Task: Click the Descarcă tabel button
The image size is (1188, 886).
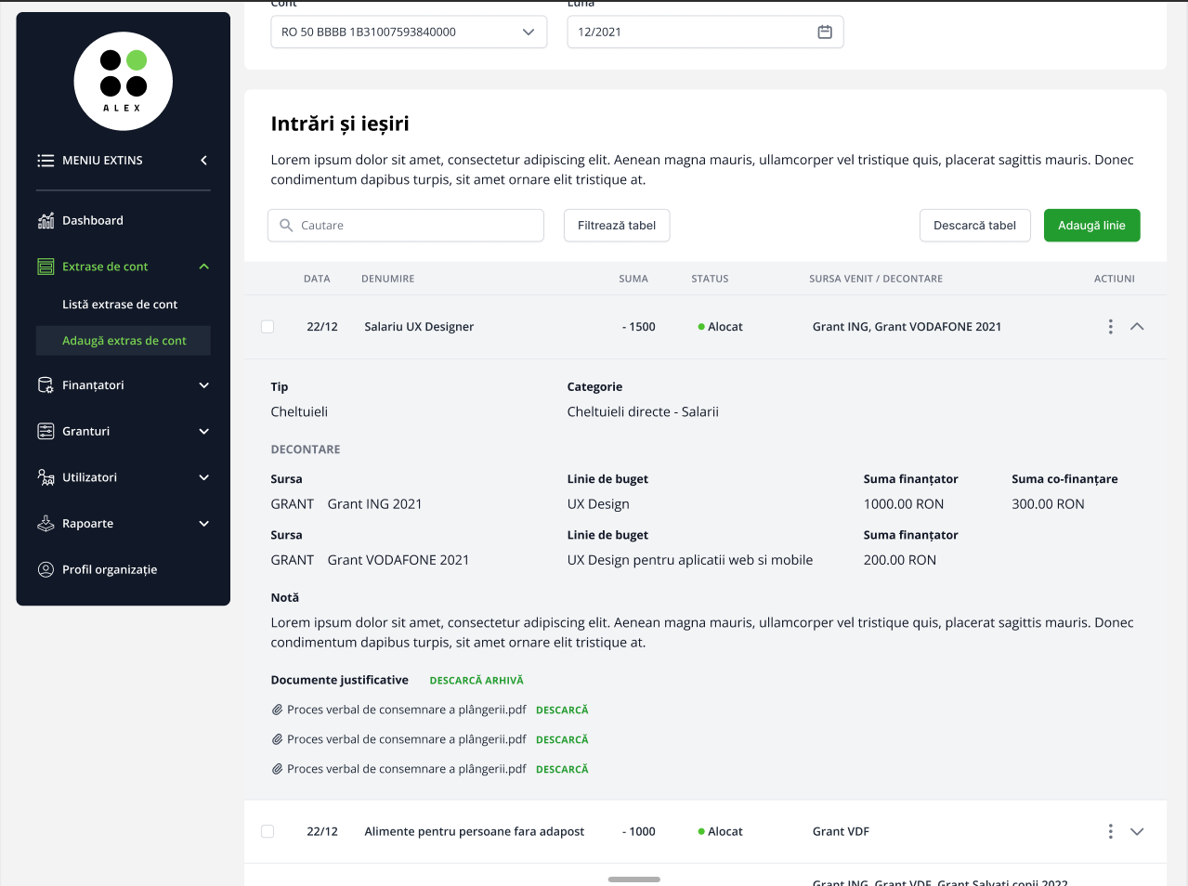Action: tap(974, 225)
